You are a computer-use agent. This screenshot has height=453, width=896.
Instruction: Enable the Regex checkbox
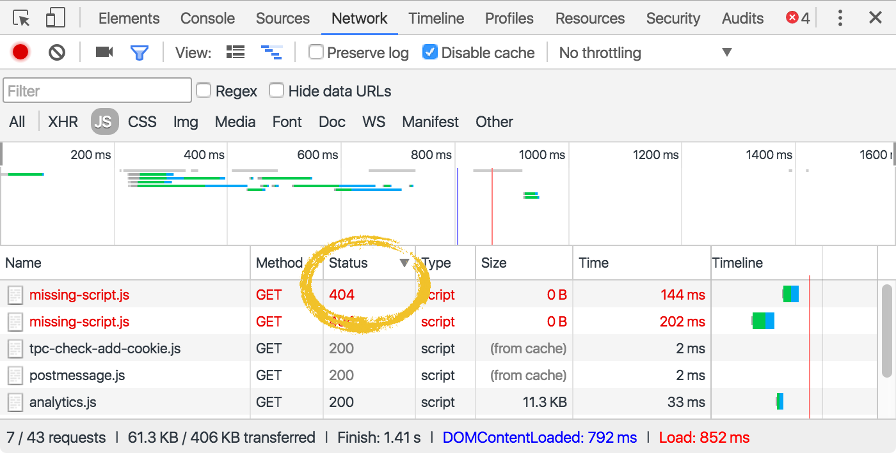point(204,91)
